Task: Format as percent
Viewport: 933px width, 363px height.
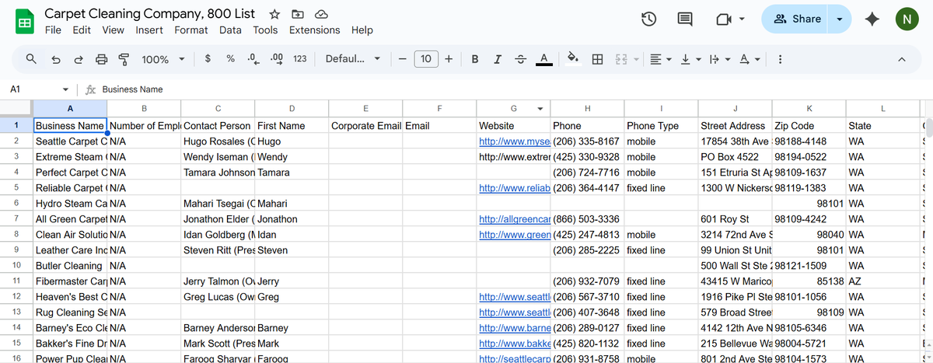Action: point(230,58)
